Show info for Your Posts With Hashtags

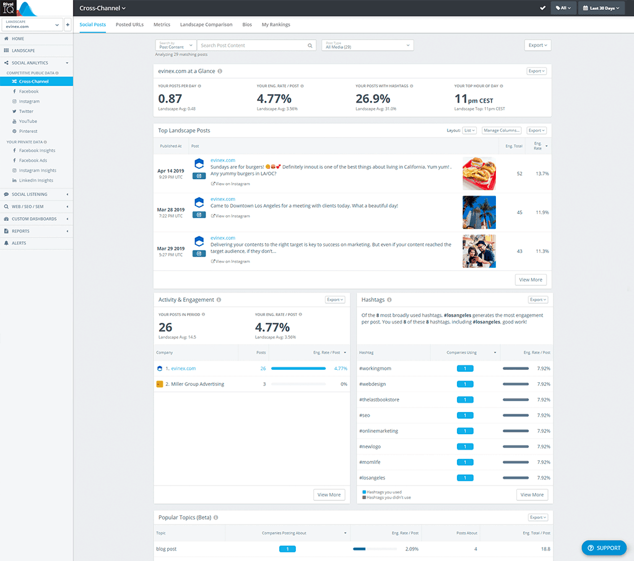coord(412,86)
